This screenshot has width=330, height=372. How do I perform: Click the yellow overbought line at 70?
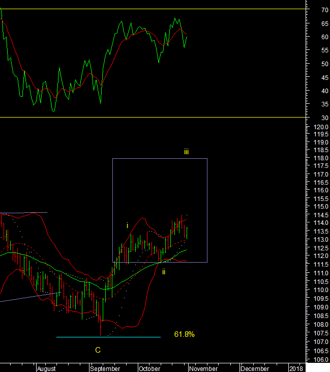(x=153, y=9)
